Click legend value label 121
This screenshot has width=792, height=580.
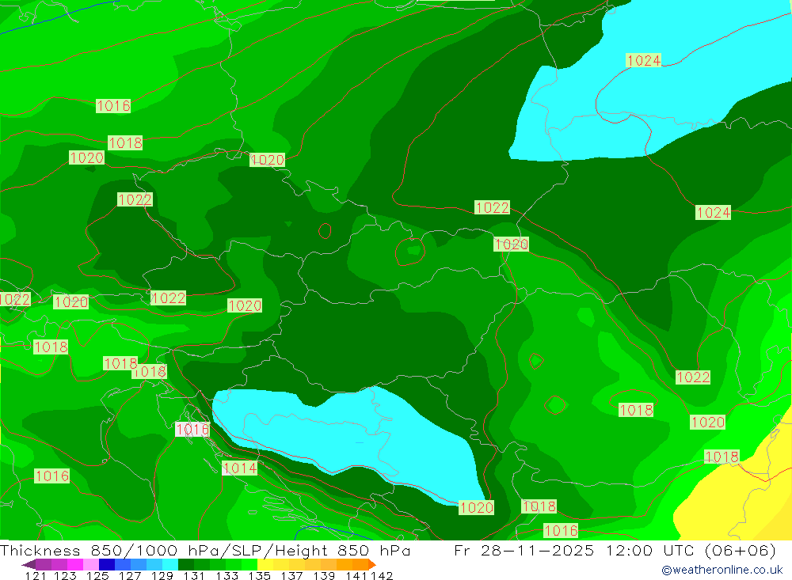36,575
